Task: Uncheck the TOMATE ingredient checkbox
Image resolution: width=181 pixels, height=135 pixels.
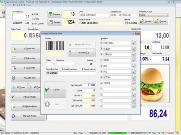Action: point(101,83)
